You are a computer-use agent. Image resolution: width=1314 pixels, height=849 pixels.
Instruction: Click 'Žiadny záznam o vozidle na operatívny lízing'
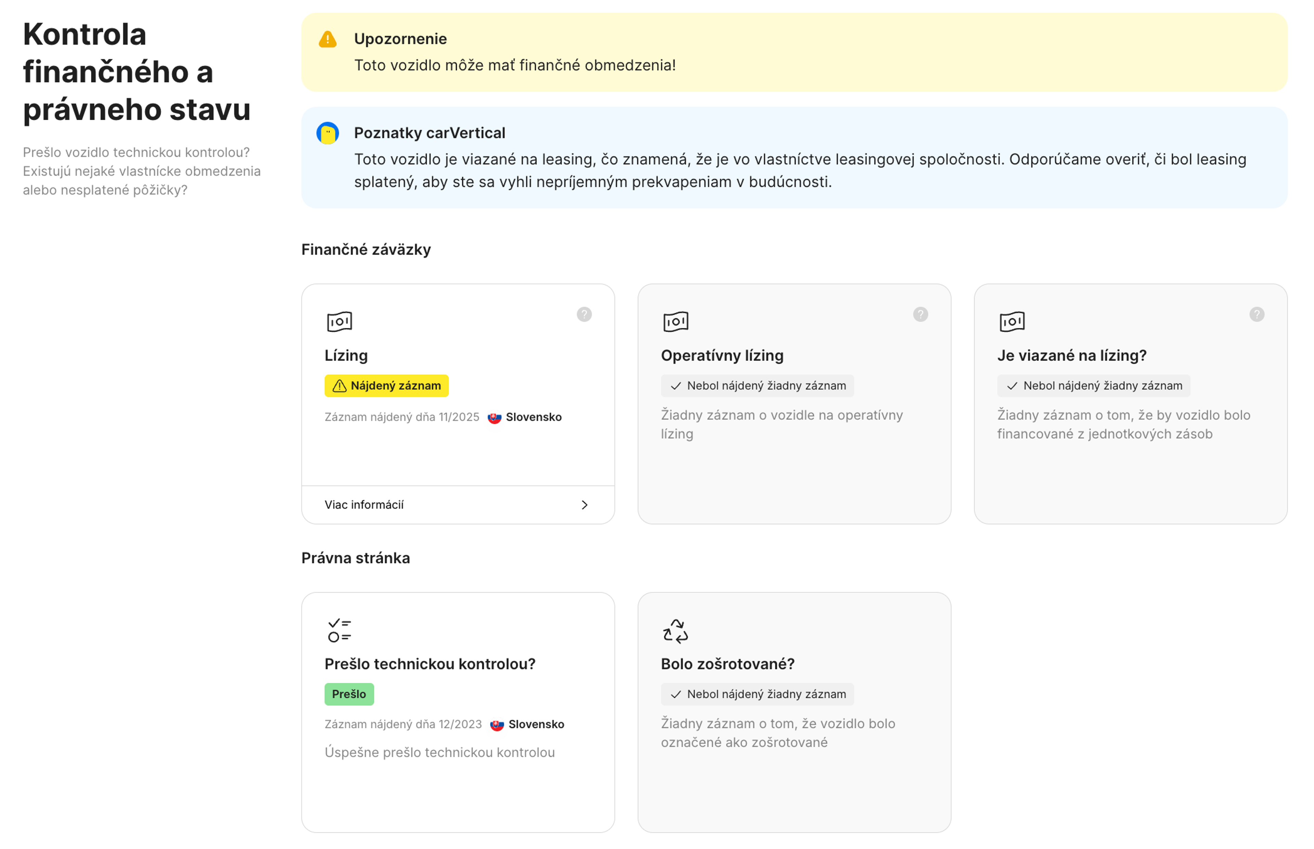[782, 425]
